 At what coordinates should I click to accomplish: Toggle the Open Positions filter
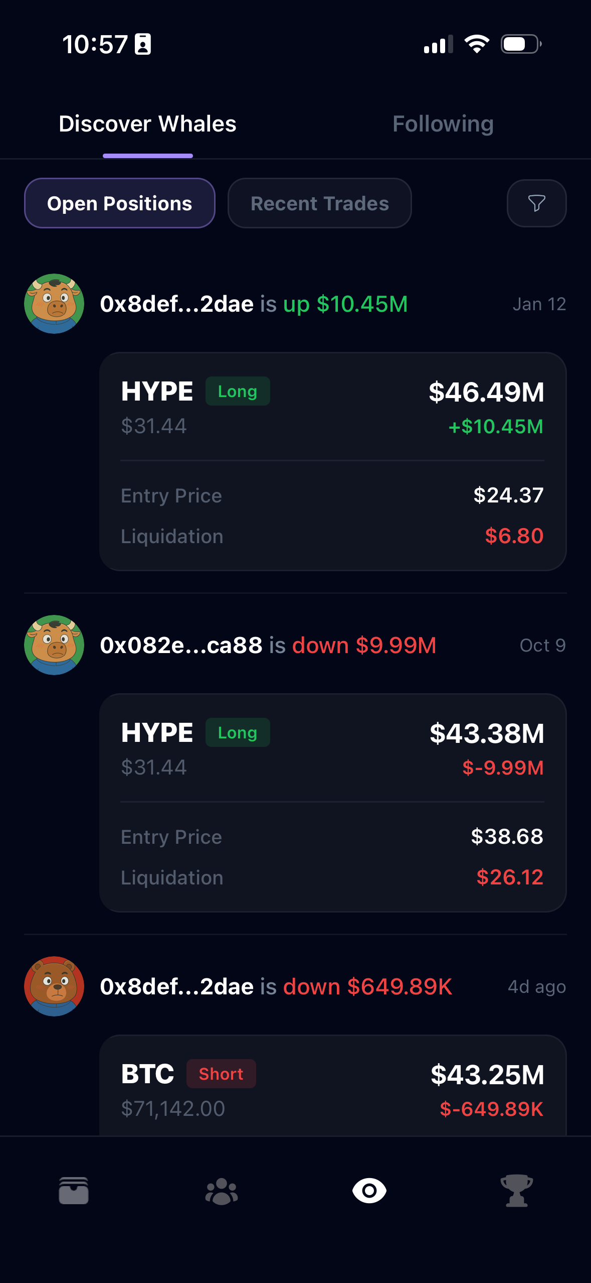[x=120, y=203]
